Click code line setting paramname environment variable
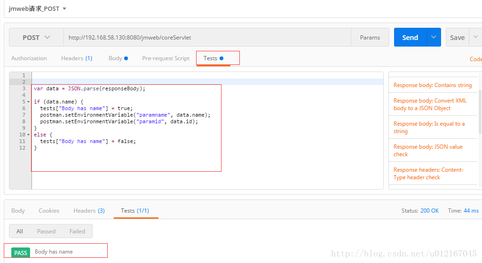This screenshot has height=263, width=482. (125, 115)
